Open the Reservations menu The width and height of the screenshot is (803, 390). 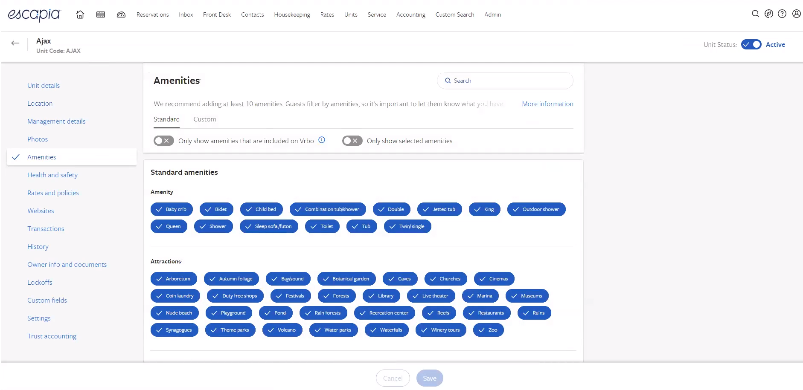click(x=152, y=14)
